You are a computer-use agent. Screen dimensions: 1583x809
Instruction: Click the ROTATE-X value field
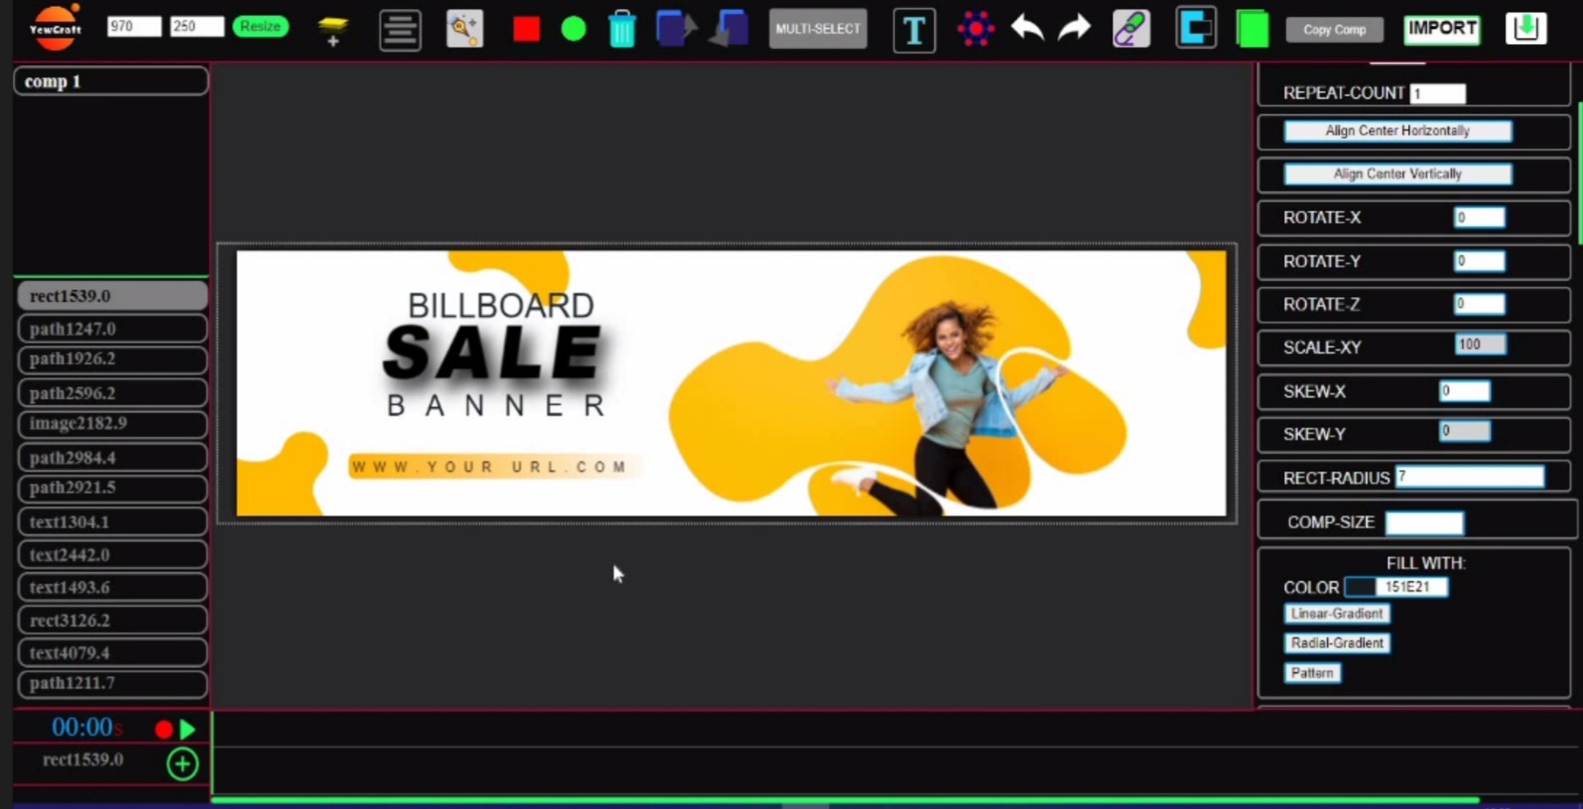1479,217
